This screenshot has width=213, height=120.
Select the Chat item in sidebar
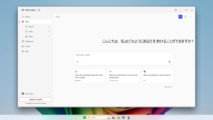click(36, 22)
